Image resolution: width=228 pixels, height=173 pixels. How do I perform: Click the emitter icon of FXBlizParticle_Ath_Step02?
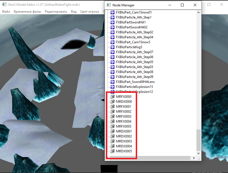112,32
